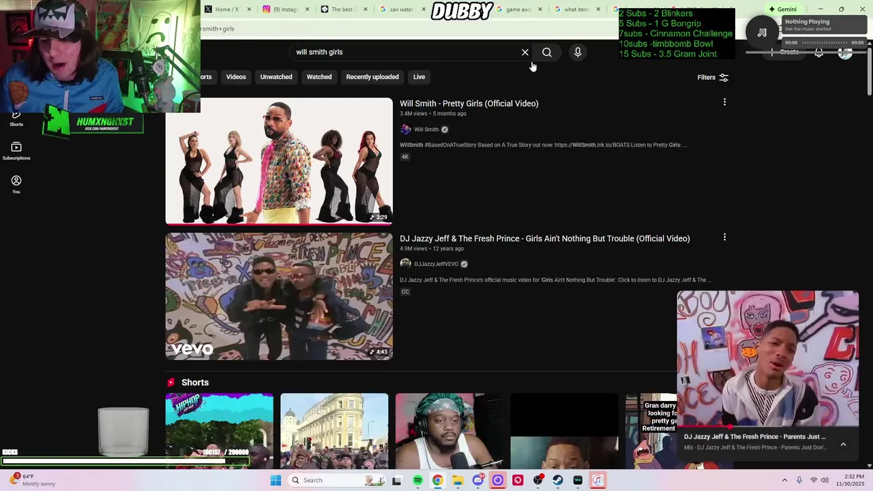Open Spotify from the taskbar
The image size is (873, 491).
coord(417,480)
